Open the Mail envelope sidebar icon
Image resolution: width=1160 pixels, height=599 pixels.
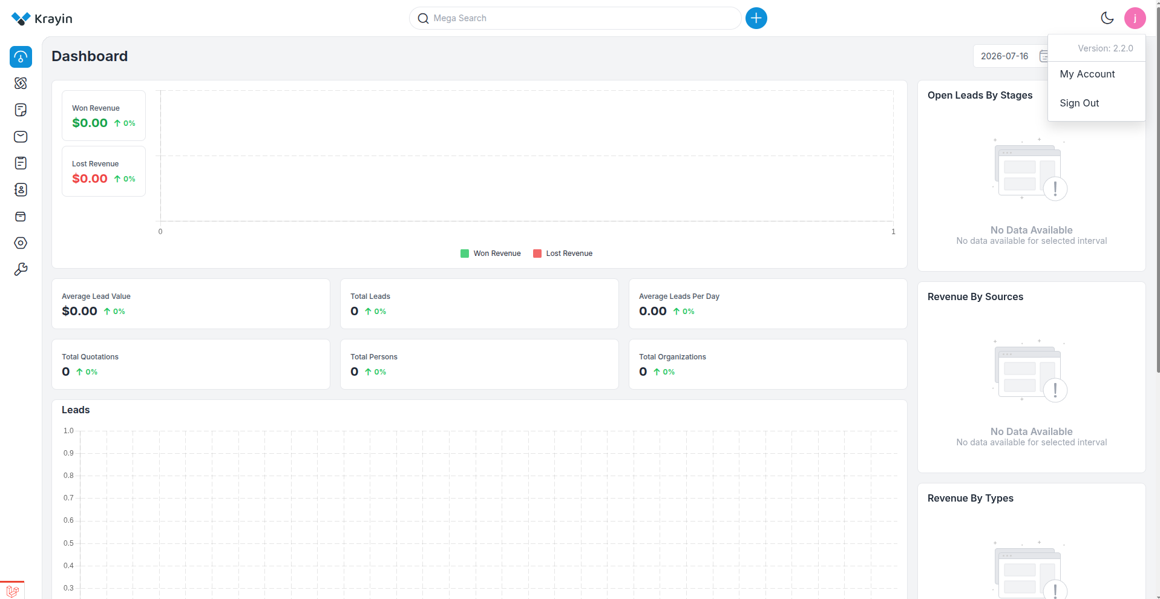pos(21,137)
